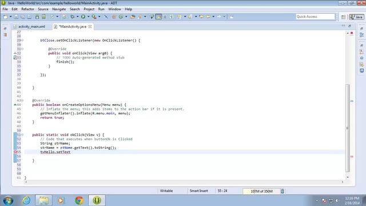This screenshot has width=366, height=206.
Task: Click the override indicator at line 32
Action: pyautogui.click(x=15, y=53)
